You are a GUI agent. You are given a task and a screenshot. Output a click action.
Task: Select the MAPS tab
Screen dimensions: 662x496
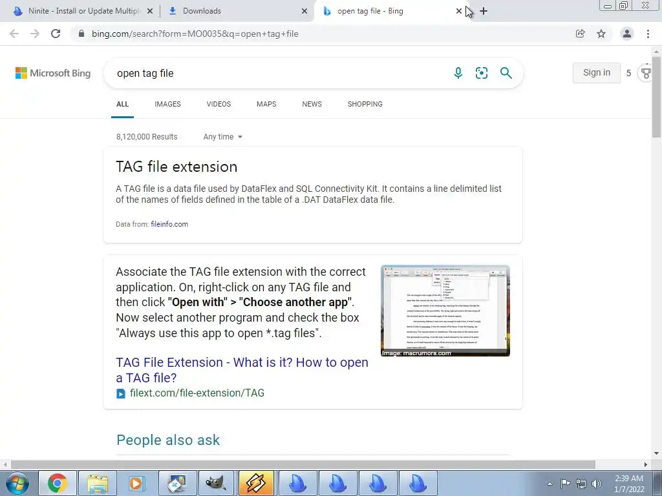coord(266,104)
